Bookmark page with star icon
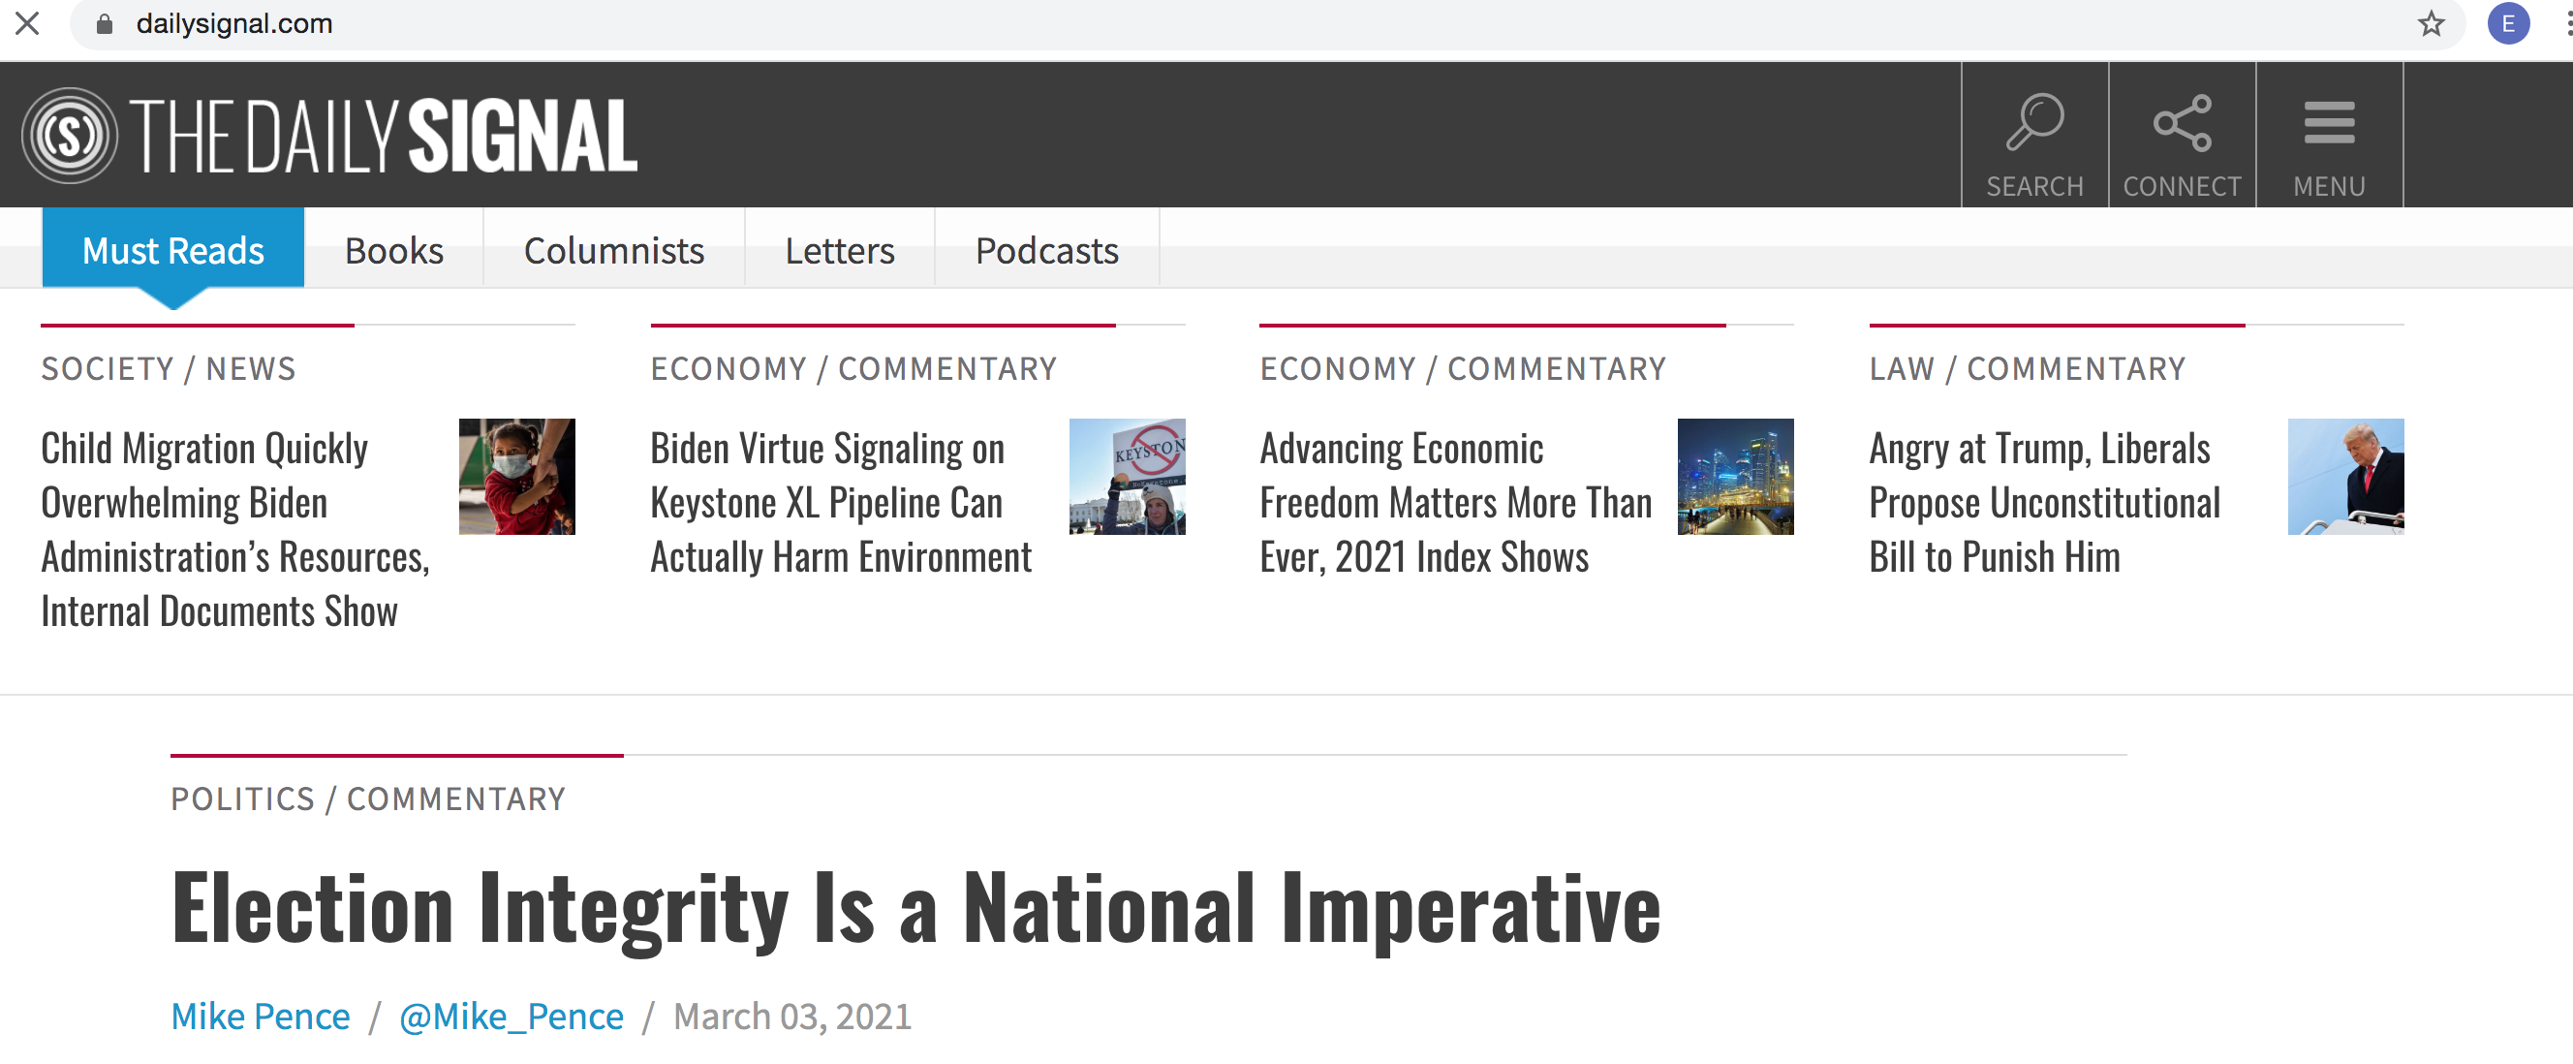The image size is (2573, 1064). (2431, 24)
